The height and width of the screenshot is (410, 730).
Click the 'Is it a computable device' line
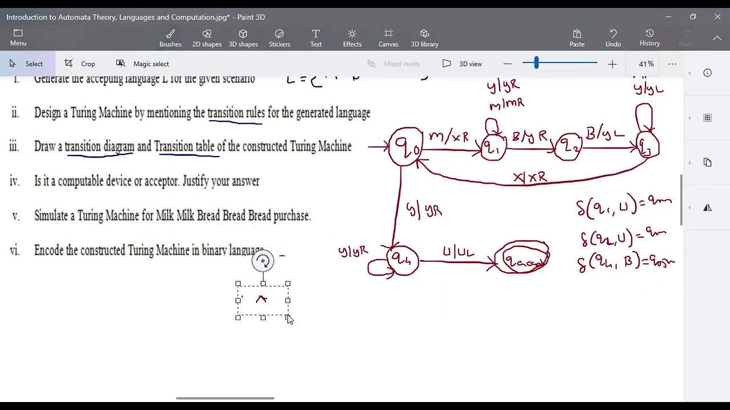click(147, 181)
